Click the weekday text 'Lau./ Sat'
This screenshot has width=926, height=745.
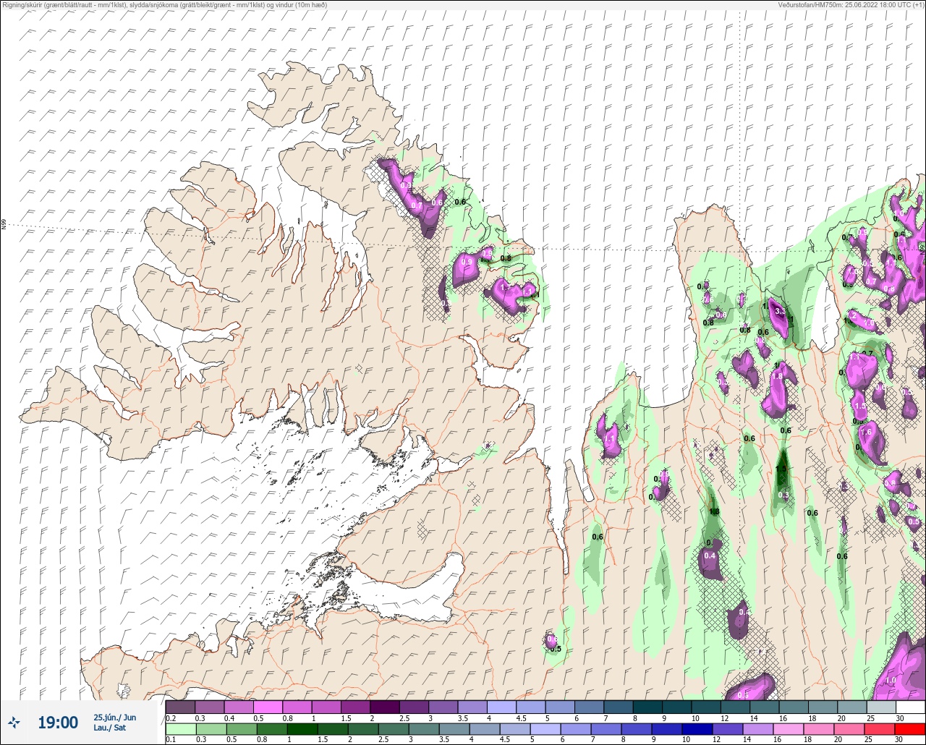pos(110,728)
